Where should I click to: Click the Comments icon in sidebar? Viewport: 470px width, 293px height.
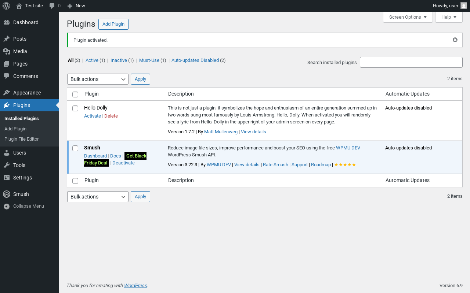(7, 76)
